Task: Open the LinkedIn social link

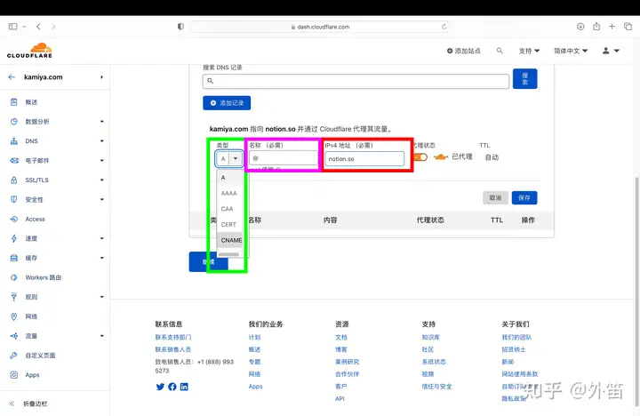Action: coord(184,387)
